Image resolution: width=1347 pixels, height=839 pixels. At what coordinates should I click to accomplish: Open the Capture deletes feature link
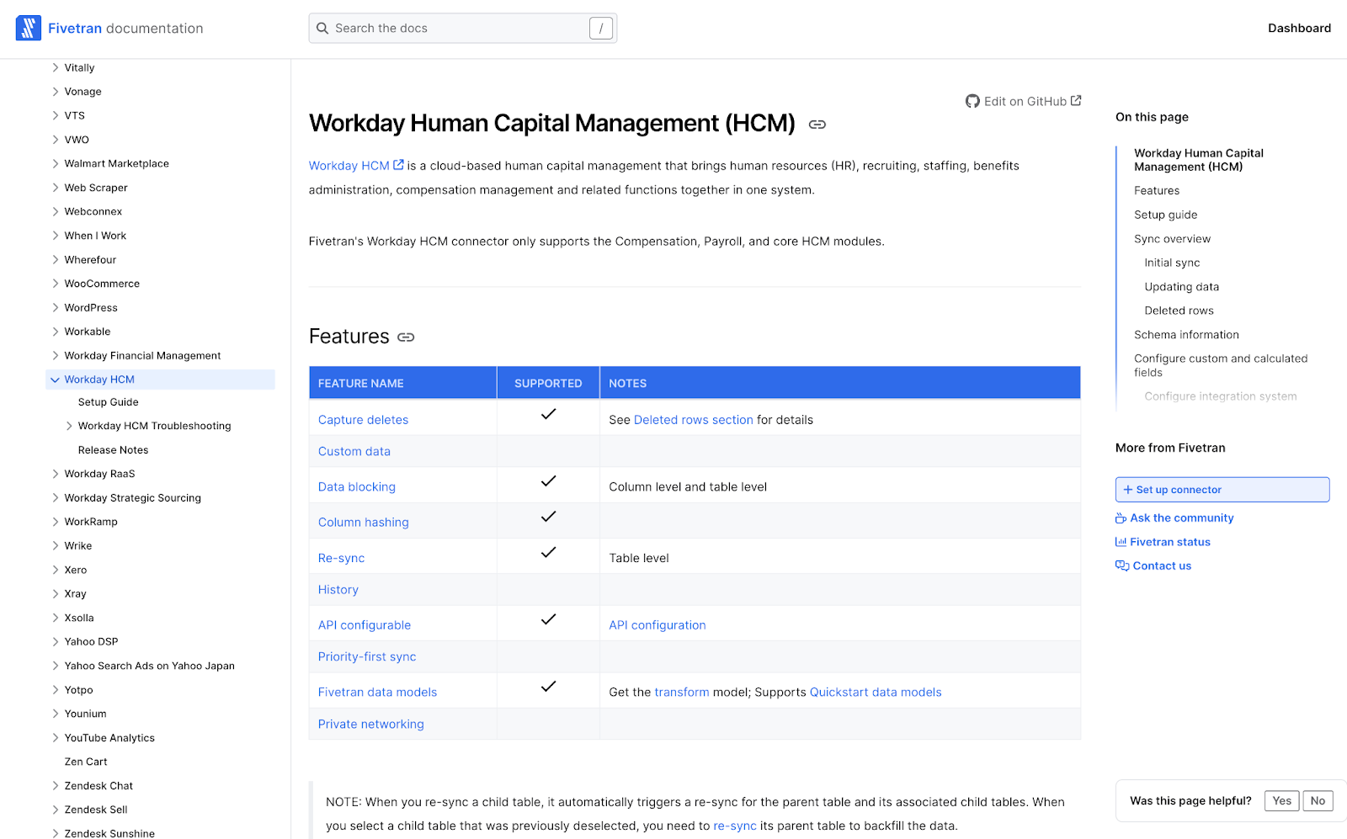(363, 420)
